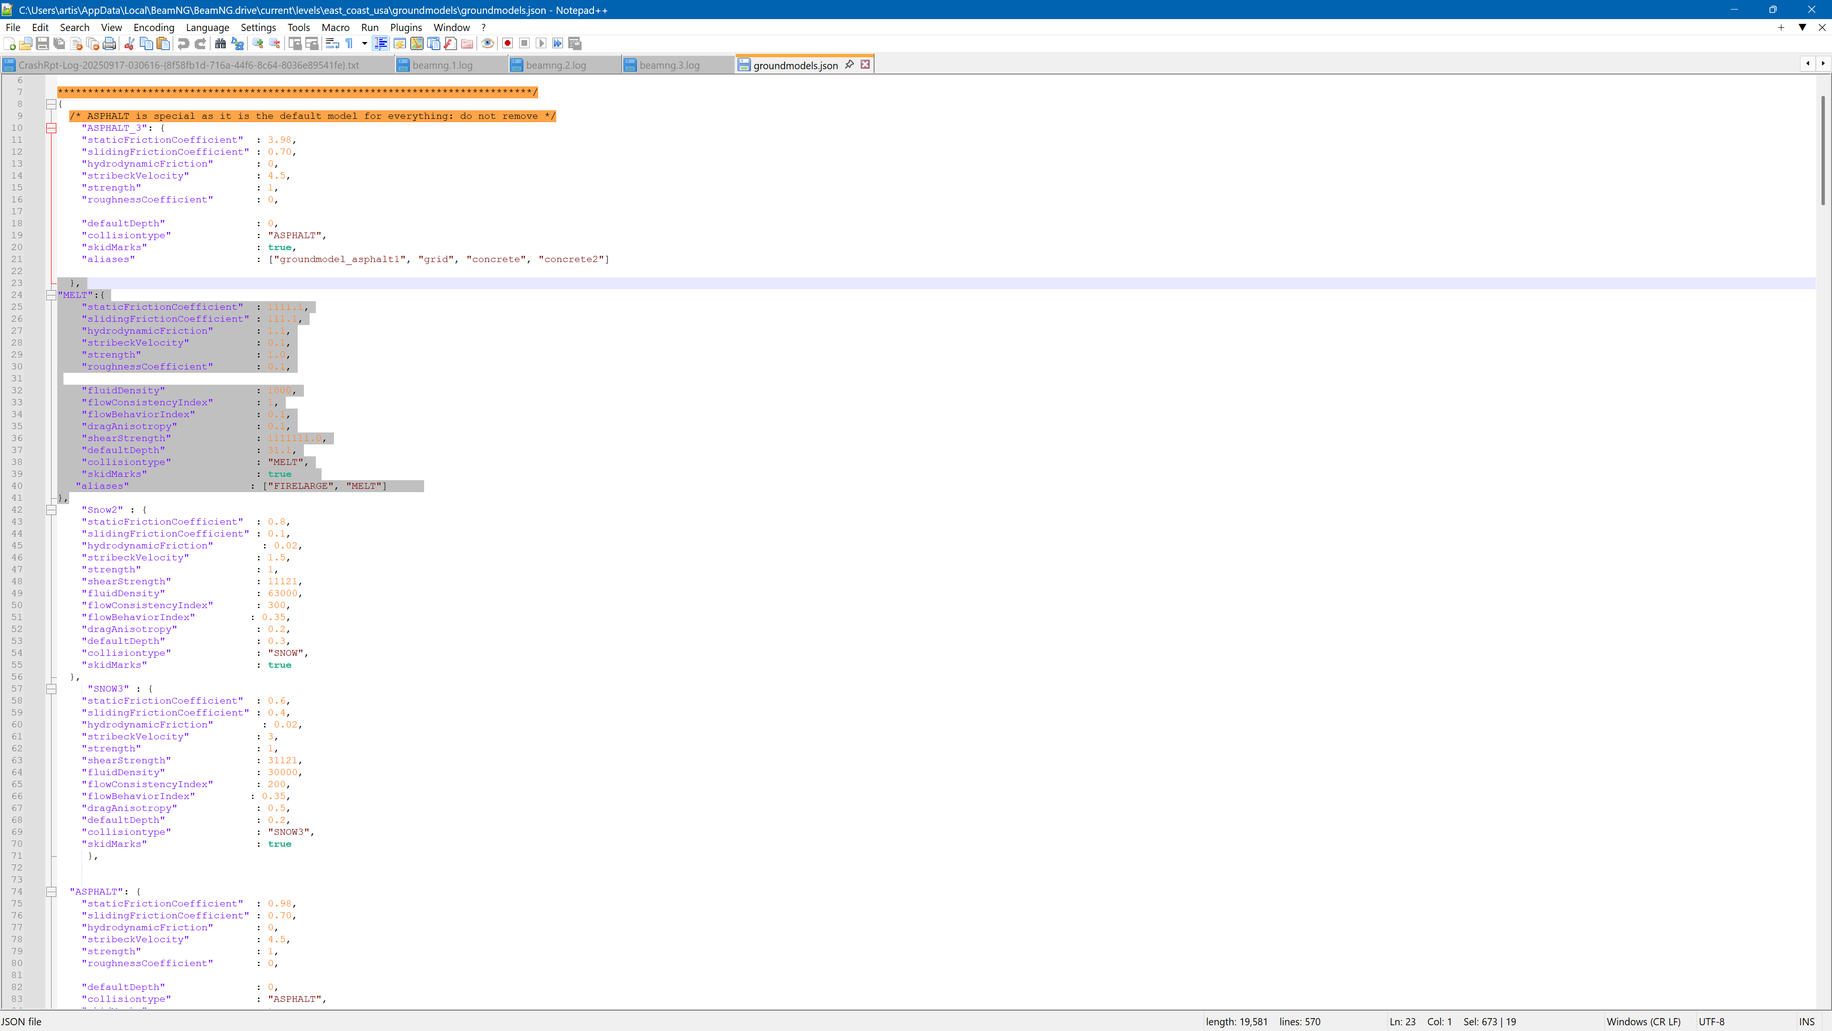This screenshot has width=1832, height=1031.
Task: Toggle word wrap toolbar button
Action: coord(332,43)
